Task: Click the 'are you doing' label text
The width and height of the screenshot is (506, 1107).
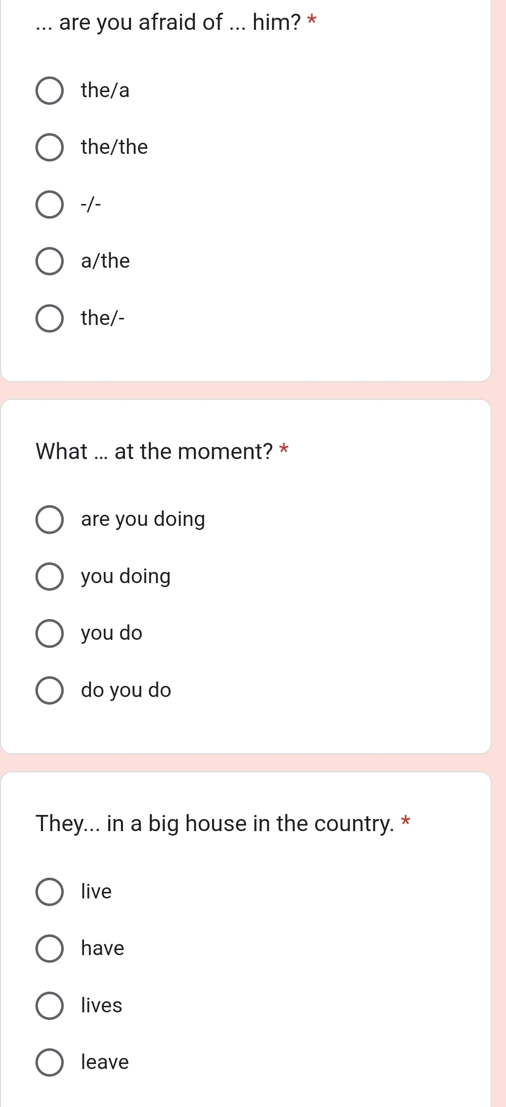Action: coord(143,519)
